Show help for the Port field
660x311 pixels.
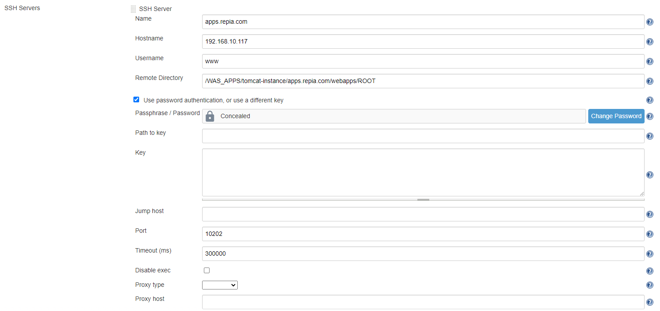pos(649,234)
